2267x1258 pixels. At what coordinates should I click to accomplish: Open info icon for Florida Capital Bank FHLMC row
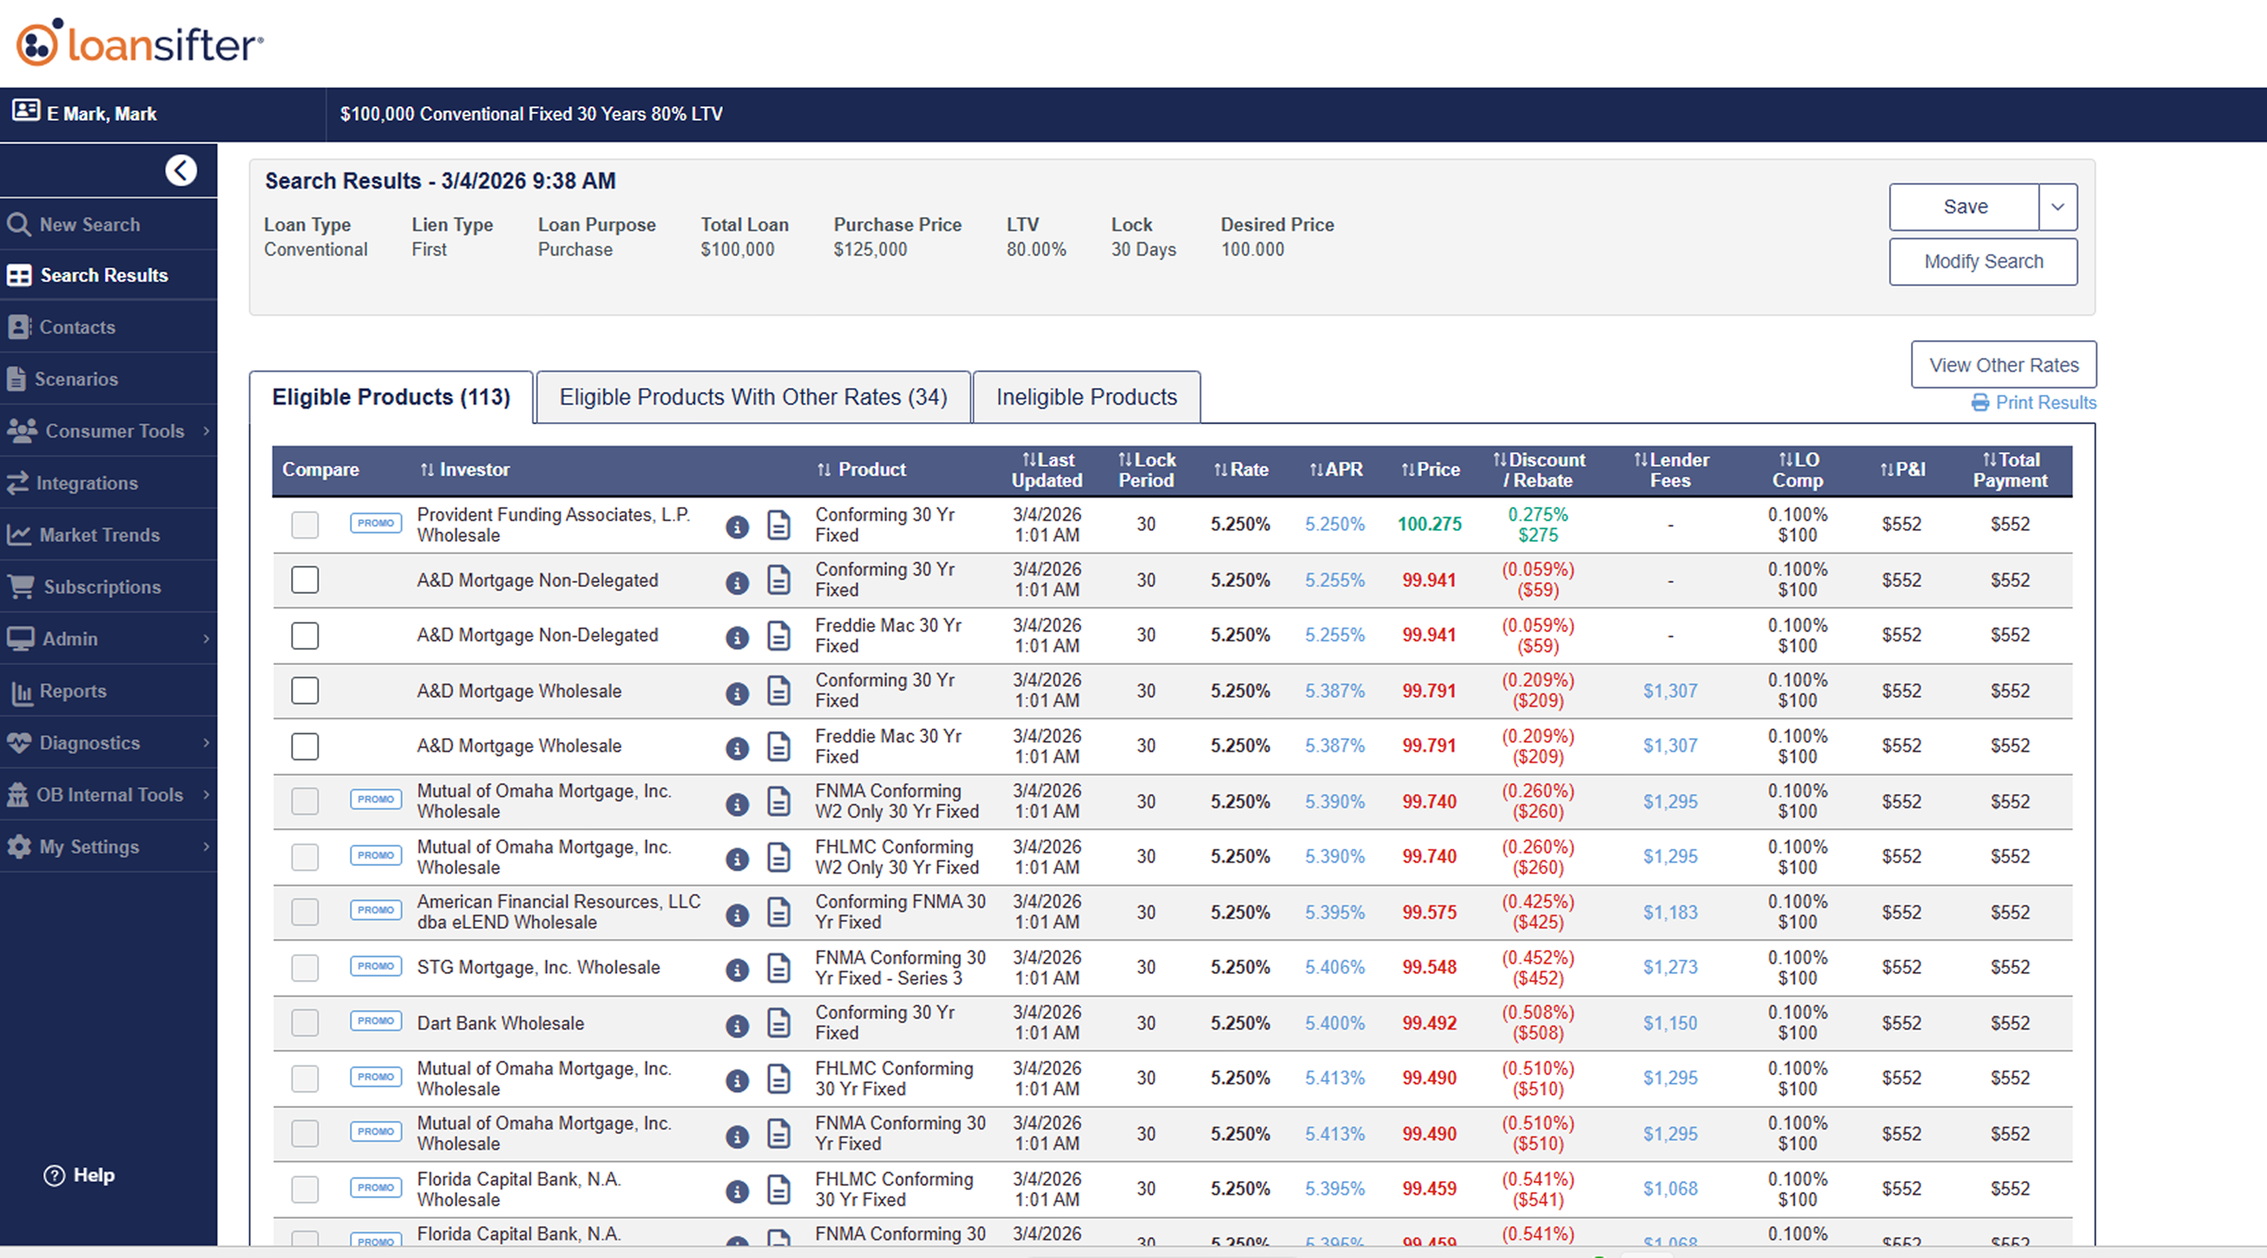point(737,1191)
